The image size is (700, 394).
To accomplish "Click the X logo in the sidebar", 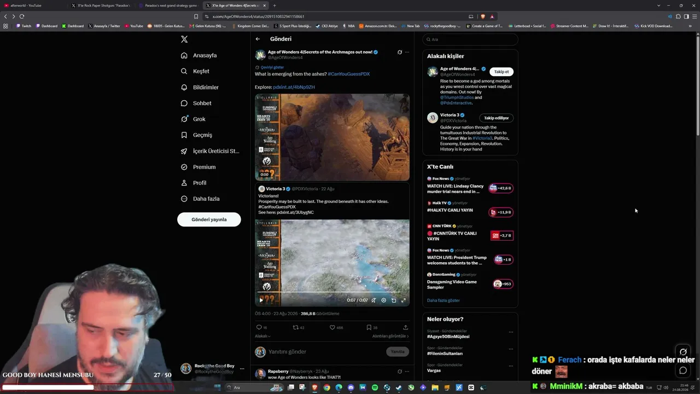I will (x=184, y=39).
